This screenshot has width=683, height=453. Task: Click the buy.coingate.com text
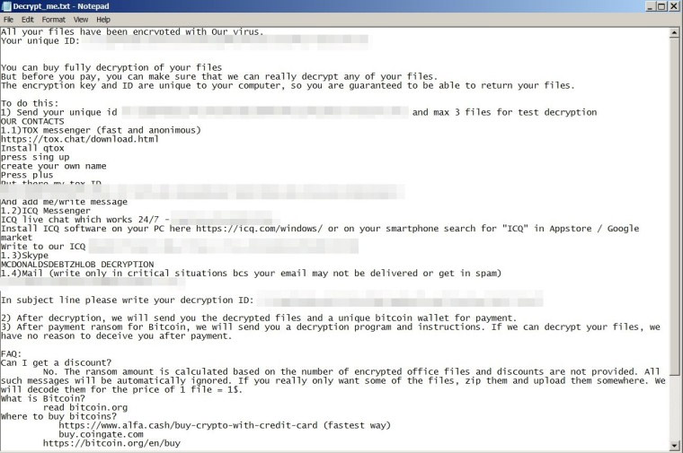(101, 434)
